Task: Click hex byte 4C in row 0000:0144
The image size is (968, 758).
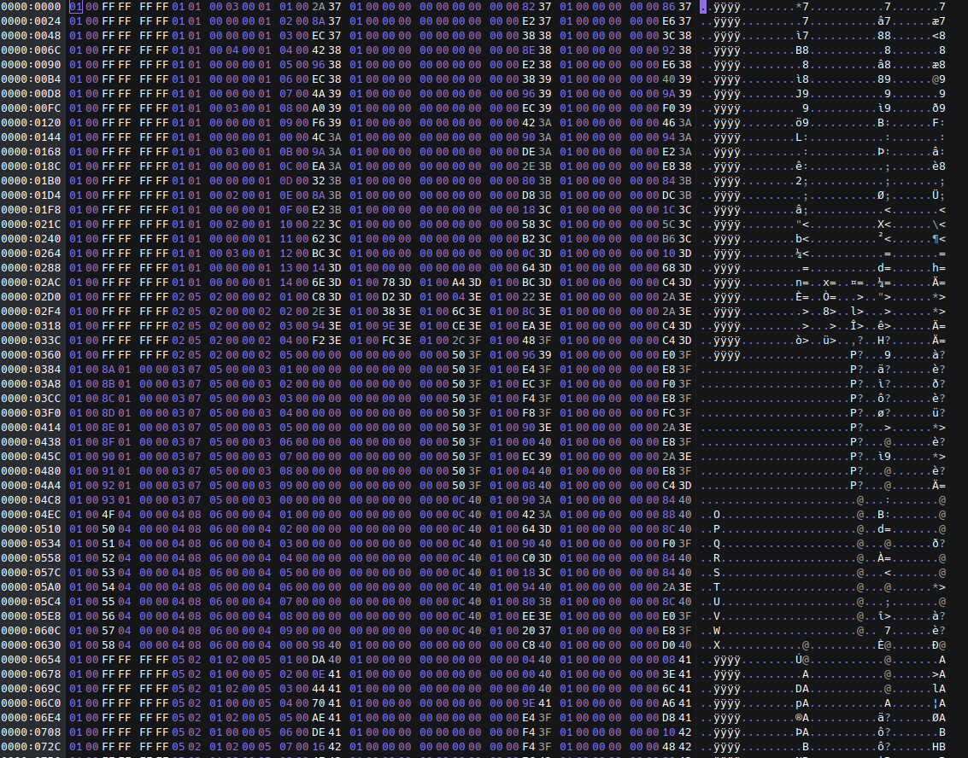Action: pyautogui.click(x=319, y=137)
